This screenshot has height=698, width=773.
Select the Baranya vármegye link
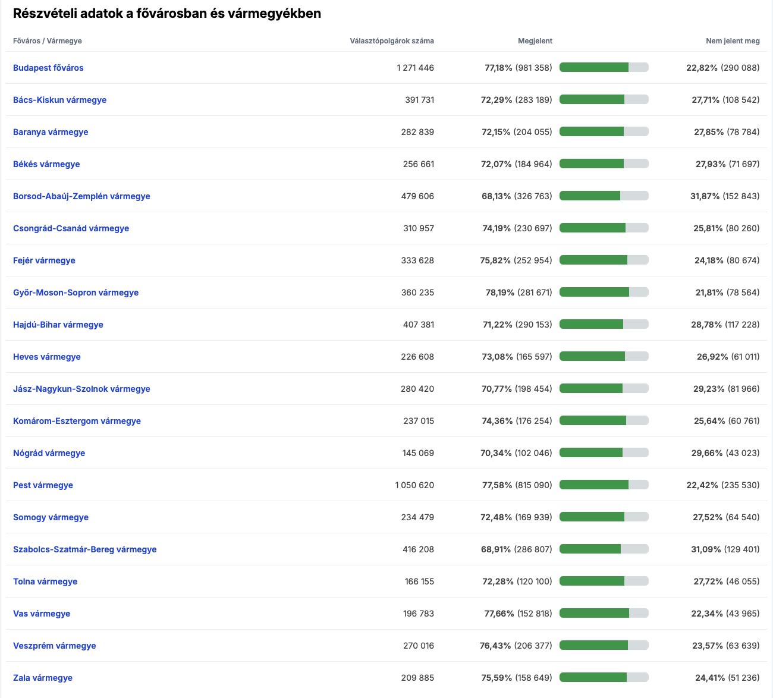coord(51,132)
